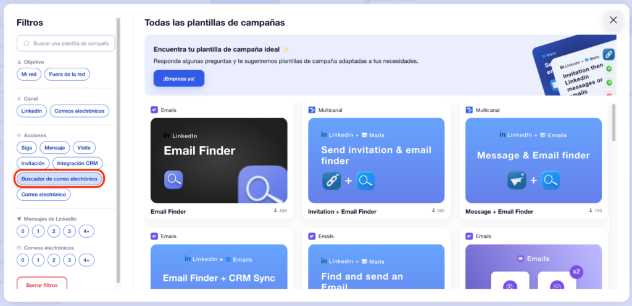Click the paper plane icon on Message card
Viewport: 632px width, 306px height.
(x=516, y=180)
